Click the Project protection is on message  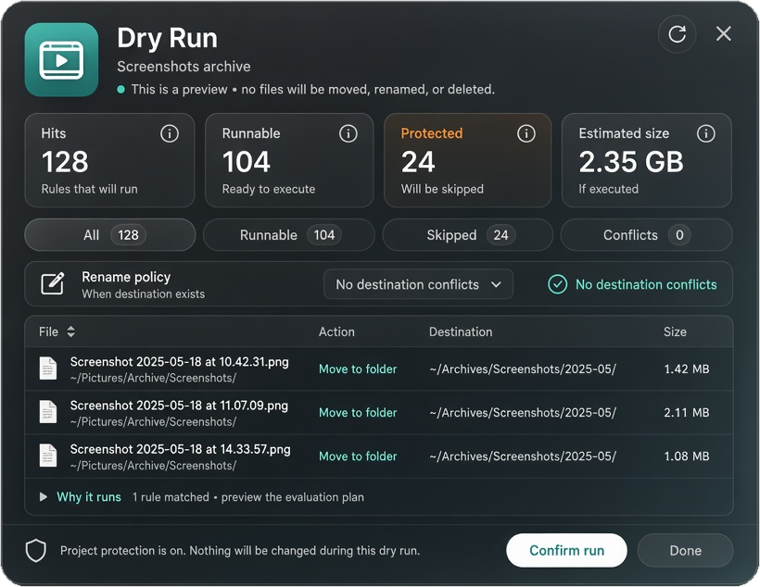point(240,551)
